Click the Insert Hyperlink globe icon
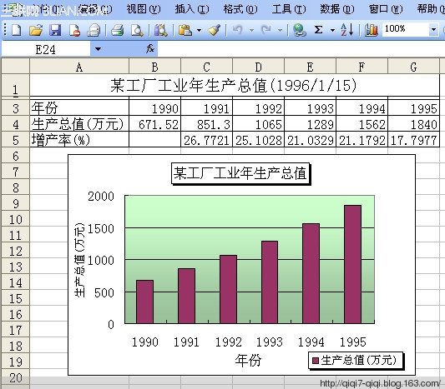This screenshot has width=445, height=389. [300, 30]
